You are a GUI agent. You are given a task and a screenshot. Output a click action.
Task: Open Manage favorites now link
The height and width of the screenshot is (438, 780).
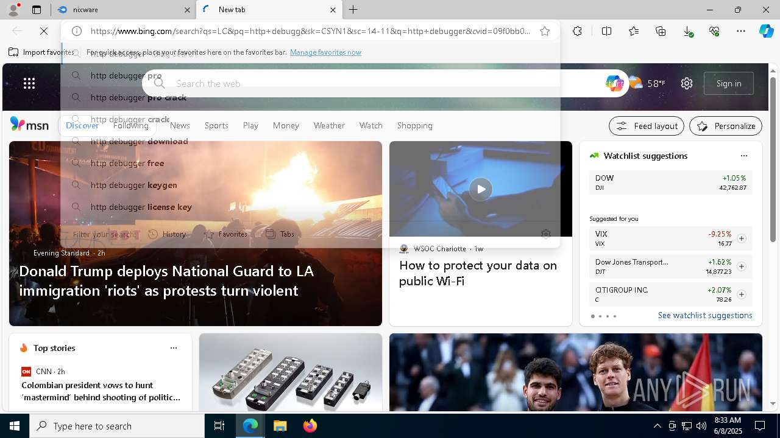pos(325,52)
